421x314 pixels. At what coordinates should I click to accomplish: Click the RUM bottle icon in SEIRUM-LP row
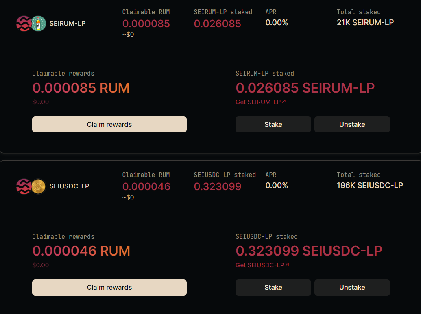click(x=39, y=24)
